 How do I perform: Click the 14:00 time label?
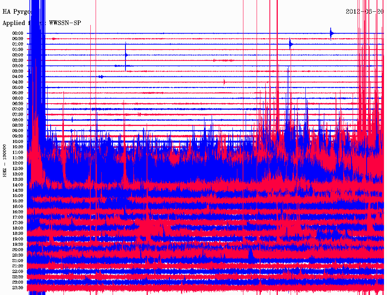(18, 185)
